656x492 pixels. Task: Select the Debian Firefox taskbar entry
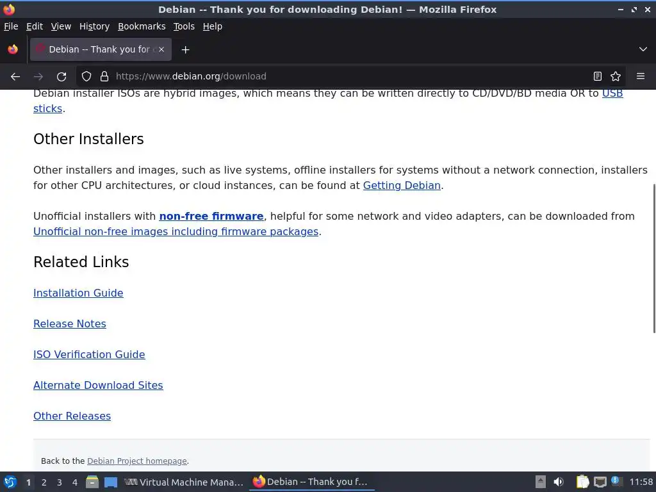pyautogui.click(x=311, y=482)
